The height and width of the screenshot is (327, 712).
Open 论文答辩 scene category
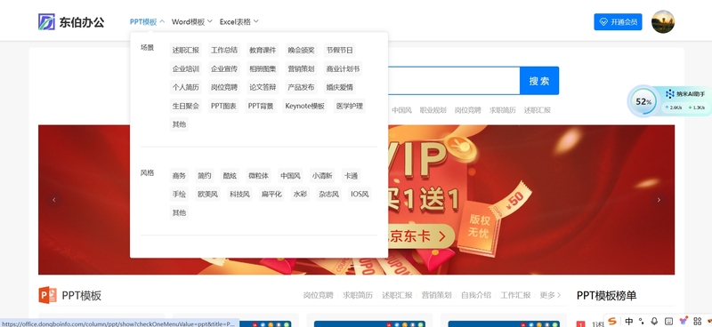pos(263,87)
